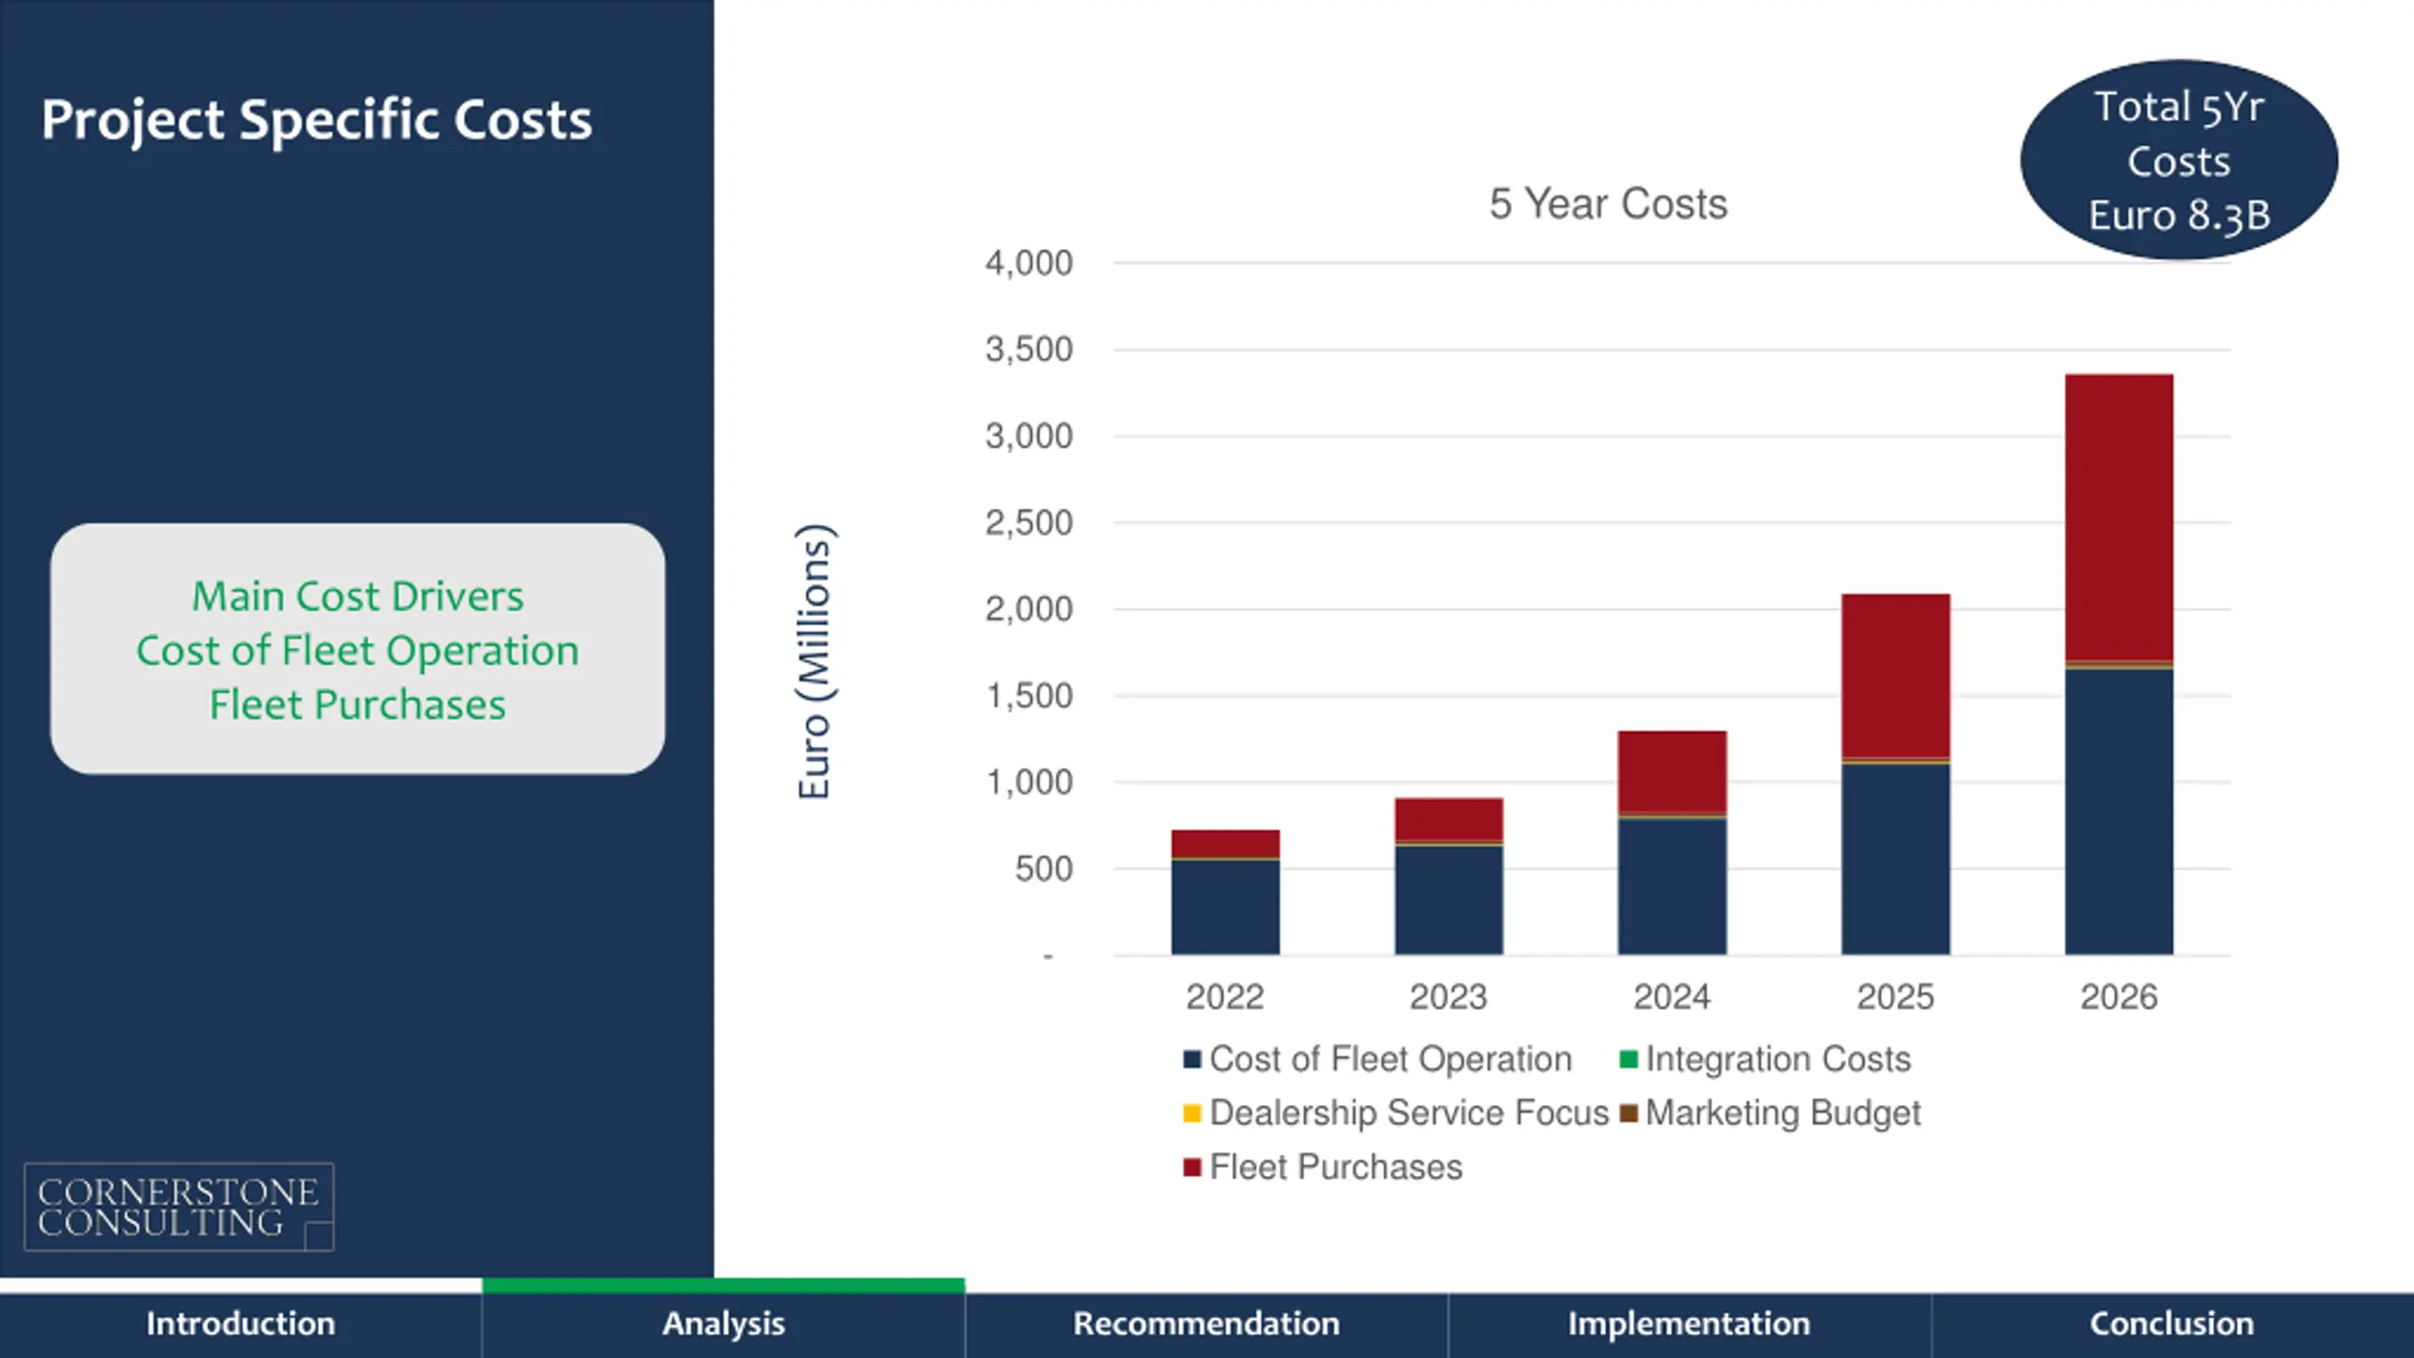Click the 'Integration Costs' legend text
This screenshot has width=2414, height=1358.
1778,1059
